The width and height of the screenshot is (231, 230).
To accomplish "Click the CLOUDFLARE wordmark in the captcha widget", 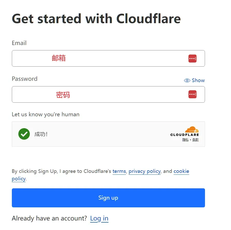I will coord(184,134).
